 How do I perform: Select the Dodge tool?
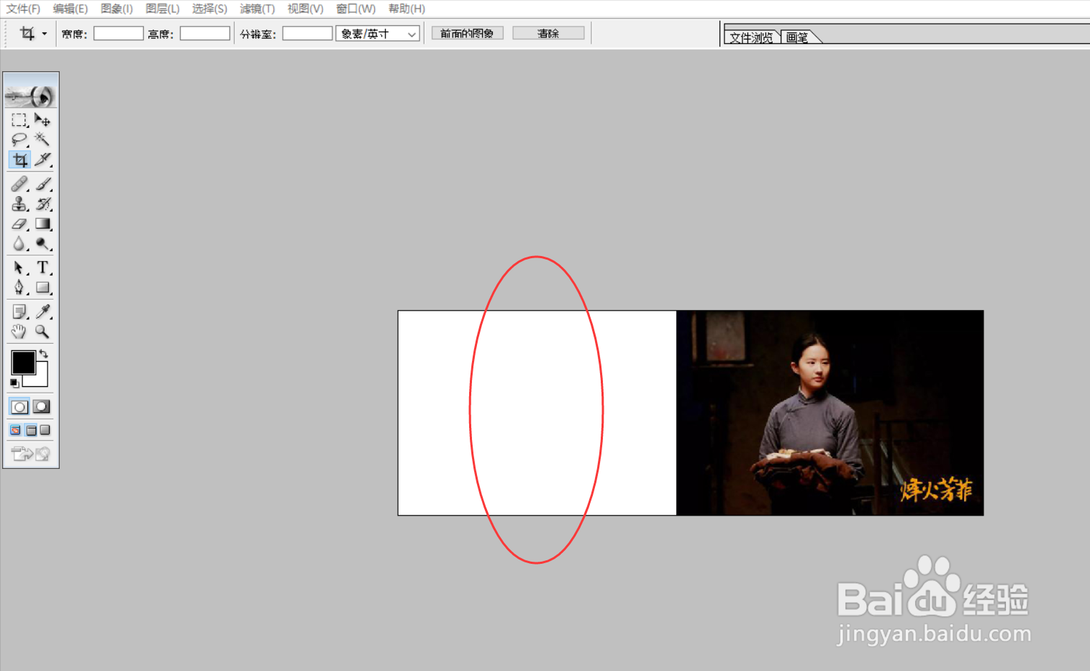tap(42, 244)
